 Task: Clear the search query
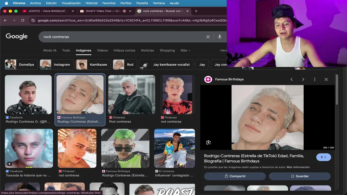(x=208, y=37)
